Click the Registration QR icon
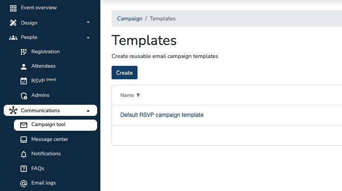Screen dimensions: 342x191 24,52
